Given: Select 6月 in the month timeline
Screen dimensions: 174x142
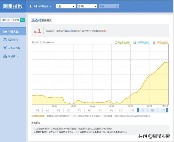Looking at the screenshot, I should tap(68, 110).
